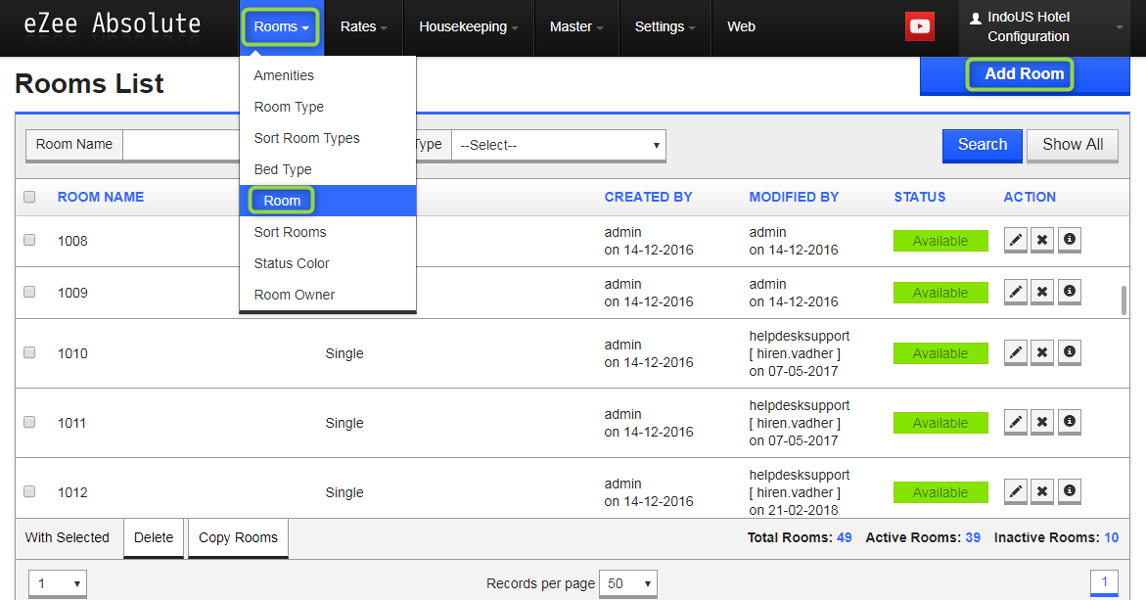This screenshot has height=600, width=1146.
Task: Click Available status of room 1012
Action: (940, 491)
